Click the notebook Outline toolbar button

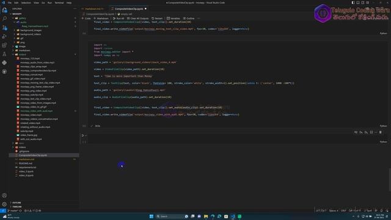[189, 18]
